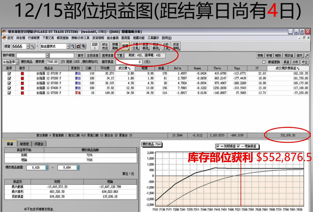
Task: Click the wrench settings icon beside 儲存
Action: pyautogui.click(x=307, y=56)
